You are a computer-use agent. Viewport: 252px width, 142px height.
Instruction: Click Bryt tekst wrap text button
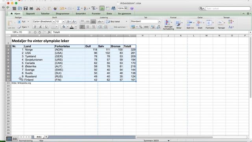pyautogui.click(x=113, y=21)
